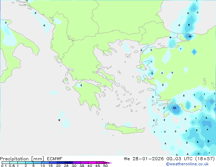
Task: Click the "We 28-01-2026" date text
Action: [144, 159]
